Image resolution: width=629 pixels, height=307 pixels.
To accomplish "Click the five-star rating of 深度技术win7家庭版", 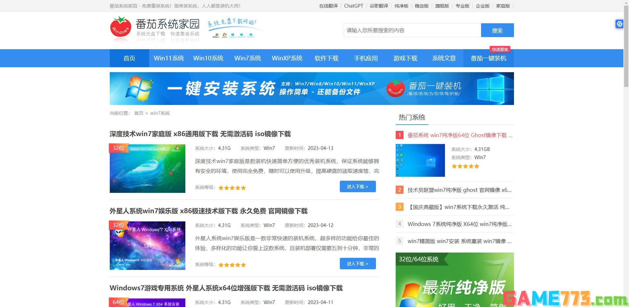I will pyautogui.click(x=232, y=188).
